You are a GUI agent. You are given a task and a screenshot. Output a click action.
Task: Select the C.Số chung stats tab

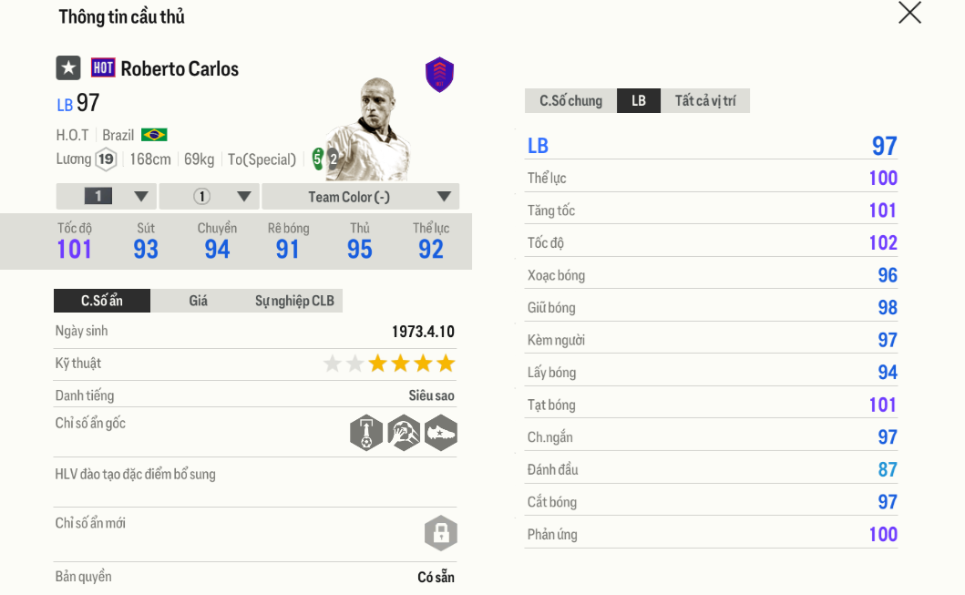tap(570, 100)
